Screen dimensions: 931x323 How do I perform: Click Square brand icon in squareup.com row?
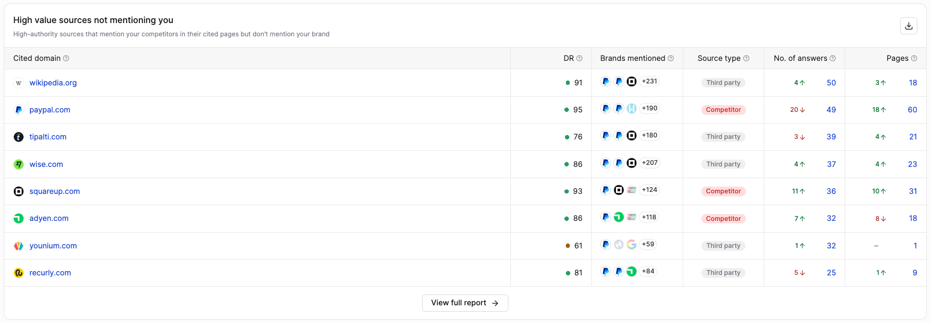pyautogui.click(x=619, y=190)
